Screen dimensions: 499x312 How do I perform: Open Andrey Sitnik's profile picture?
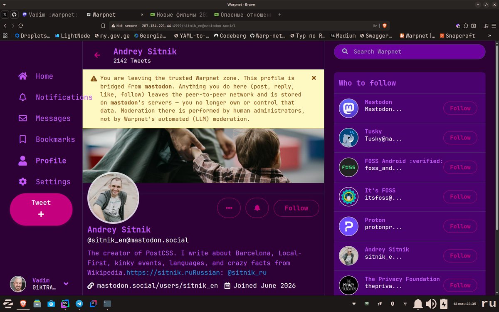pos(113,198)
